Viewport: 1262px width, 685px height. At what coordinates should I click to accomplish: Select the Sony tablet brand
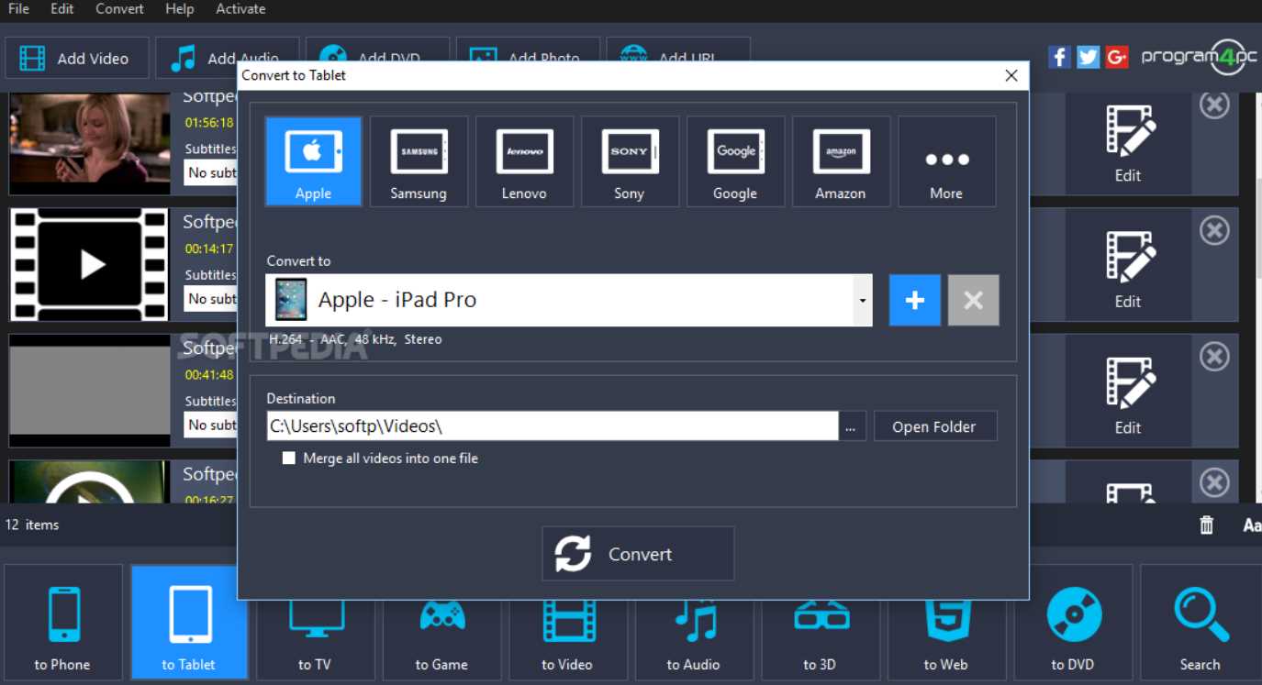[x=630, y=161]
